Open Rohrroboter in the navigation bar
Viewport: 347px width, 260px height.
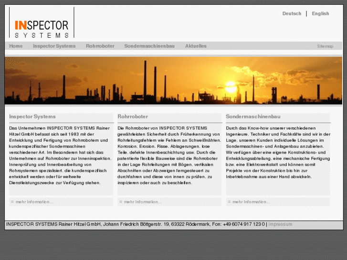(x=100, y=46)
